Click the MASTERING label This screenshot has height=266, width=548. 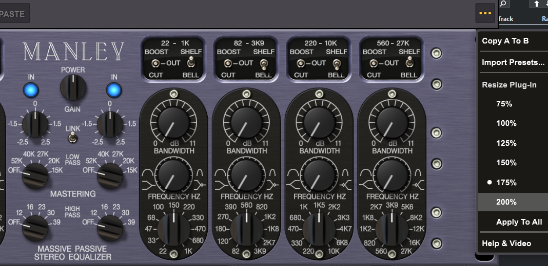click(73, 194)
